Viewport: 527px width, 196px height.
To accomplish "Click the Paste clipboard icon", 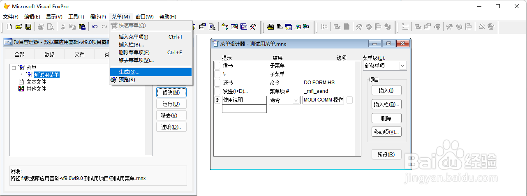I will coord(82,27).
